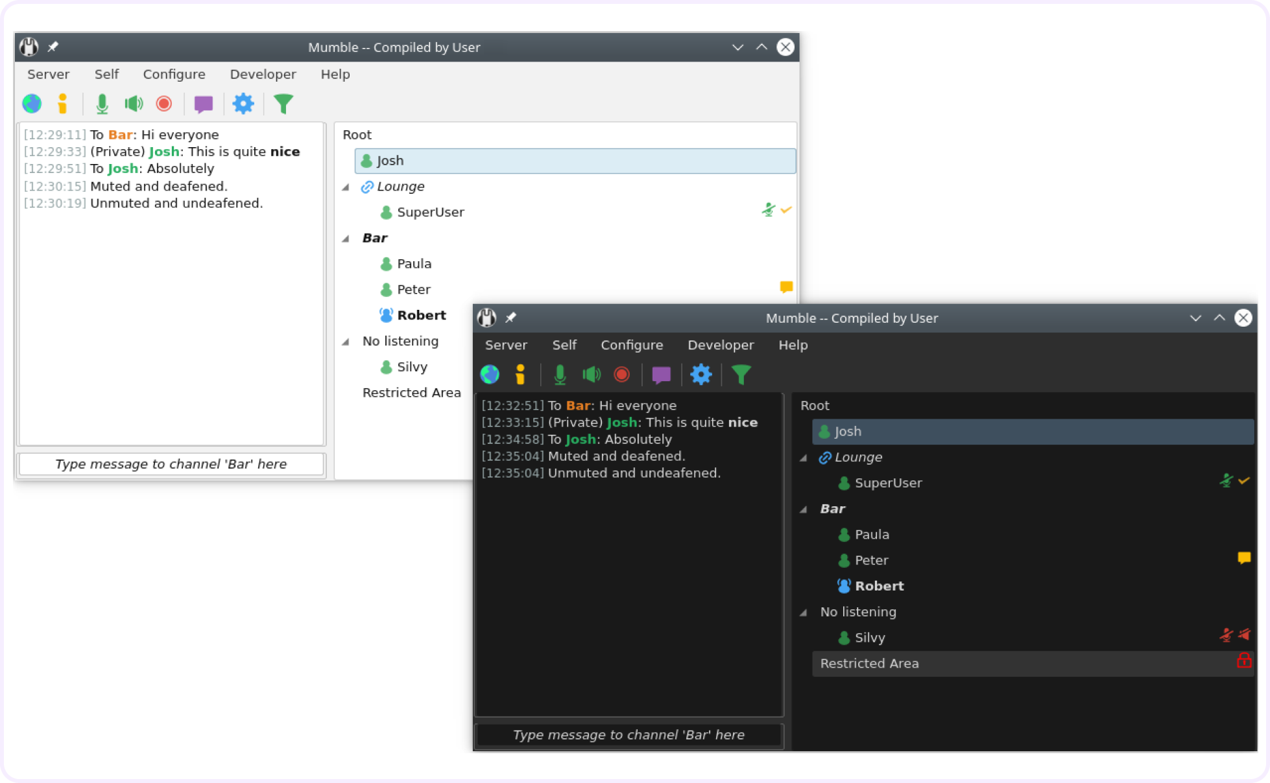1270x783 pixels.
Task: Collapse No listening channel in dark window
Action: 804,613
